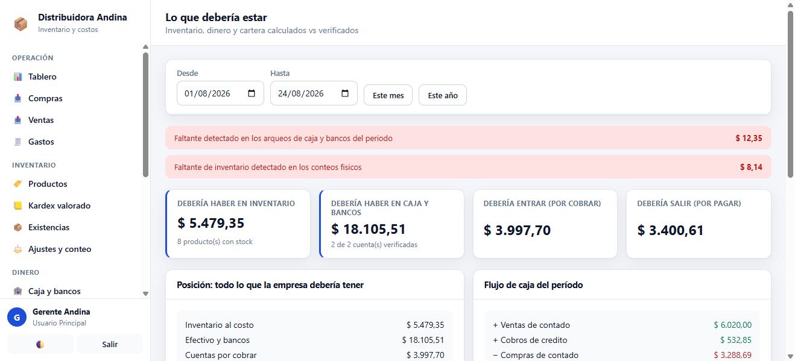Screen dimensions: 795x361
Task: Click the main page scrollbar thumb
Action: point(790,95)
